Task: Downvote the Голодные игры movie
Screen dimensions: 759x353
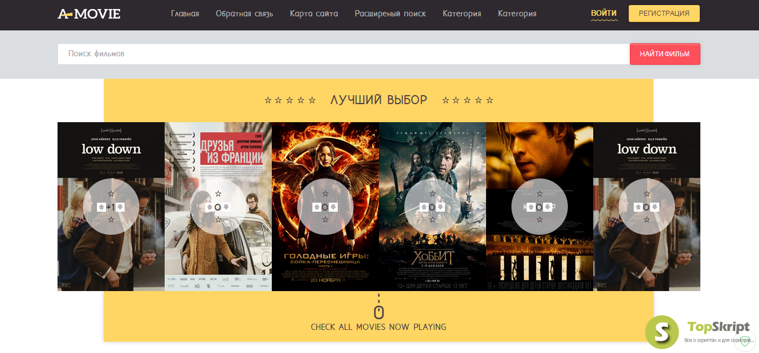Action: (333, 207)
